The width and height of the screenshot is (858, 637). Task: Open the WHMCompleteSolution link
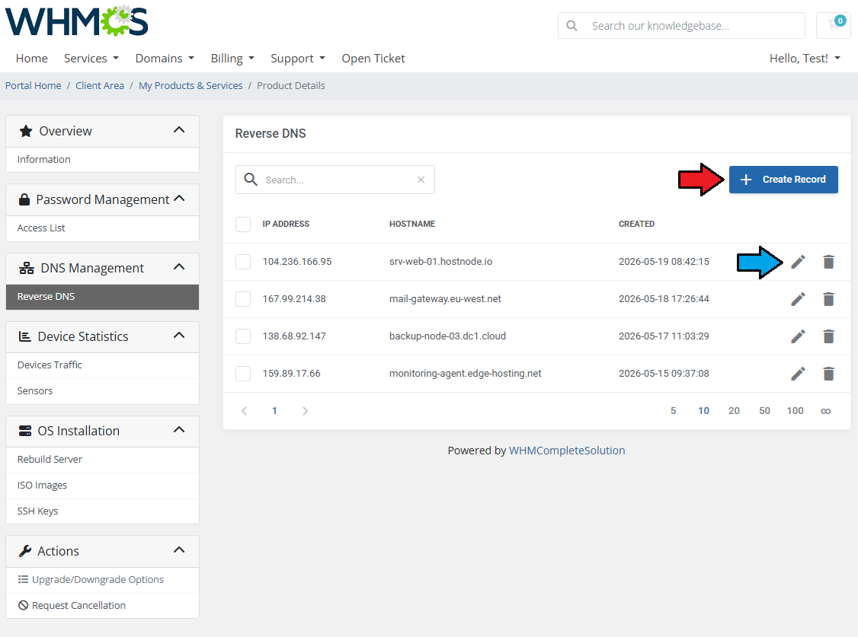coord(567,451)
